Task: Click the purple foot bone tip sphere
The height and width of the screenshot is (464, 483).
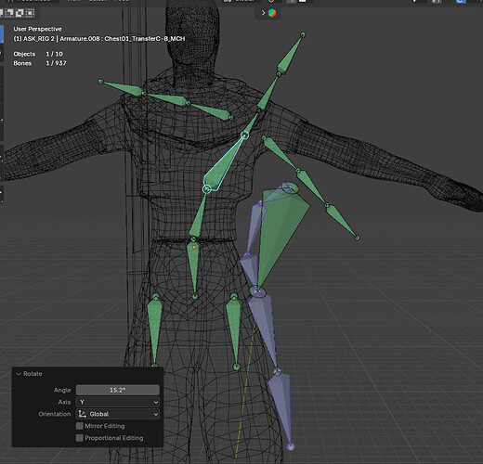Action: tap(291, 446)
